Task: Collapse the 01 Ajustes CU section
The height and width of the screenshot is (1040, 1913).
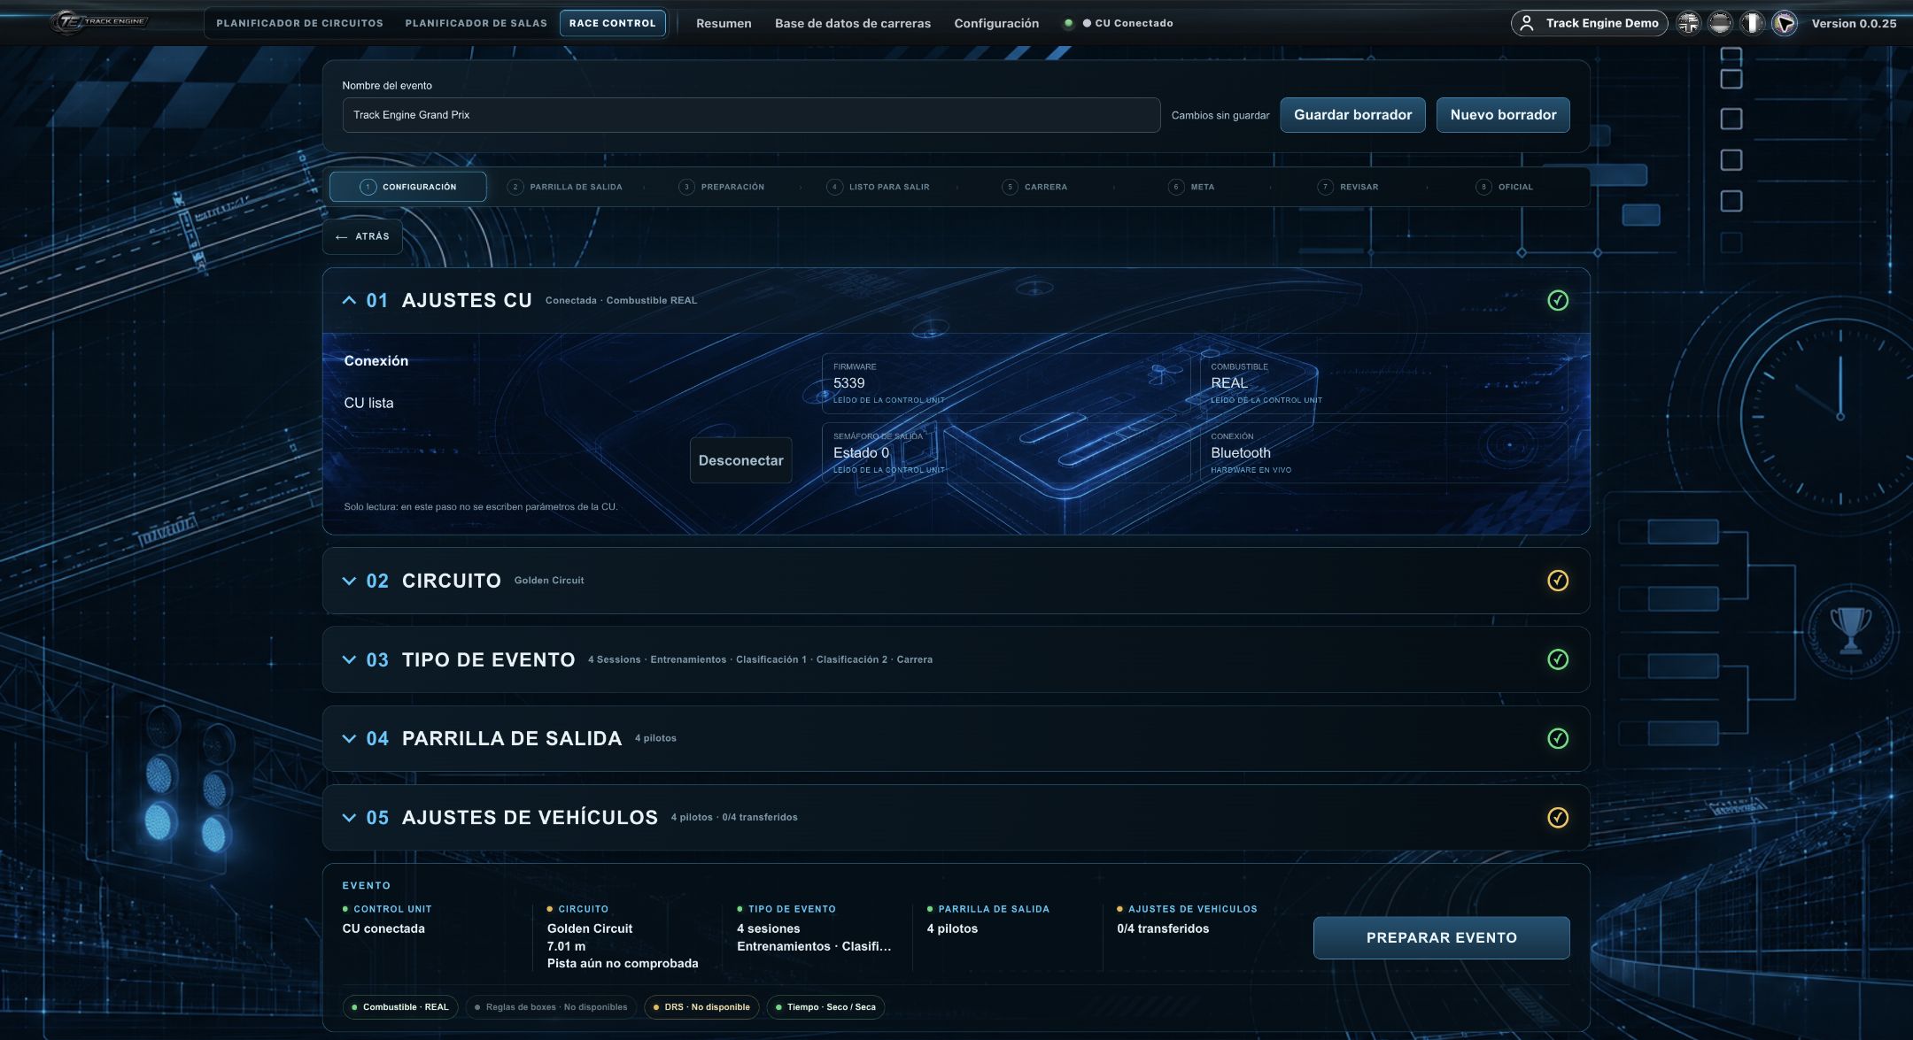Action: (x=349, y=300)
